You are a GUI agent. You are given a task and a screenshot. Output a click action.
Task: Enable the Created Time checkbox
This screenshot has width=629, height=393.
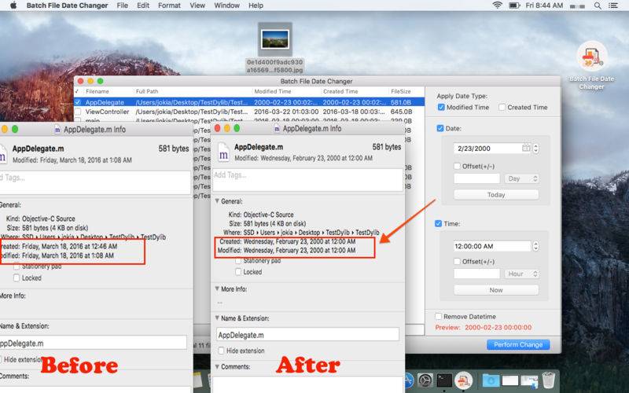pos(502,107)
